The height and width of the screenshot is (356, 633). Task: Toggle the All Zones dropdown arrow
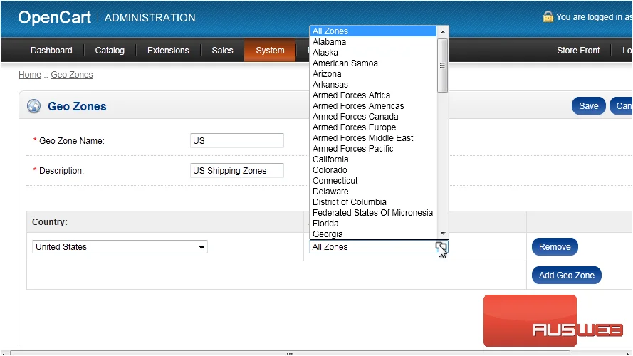point(441,246)
